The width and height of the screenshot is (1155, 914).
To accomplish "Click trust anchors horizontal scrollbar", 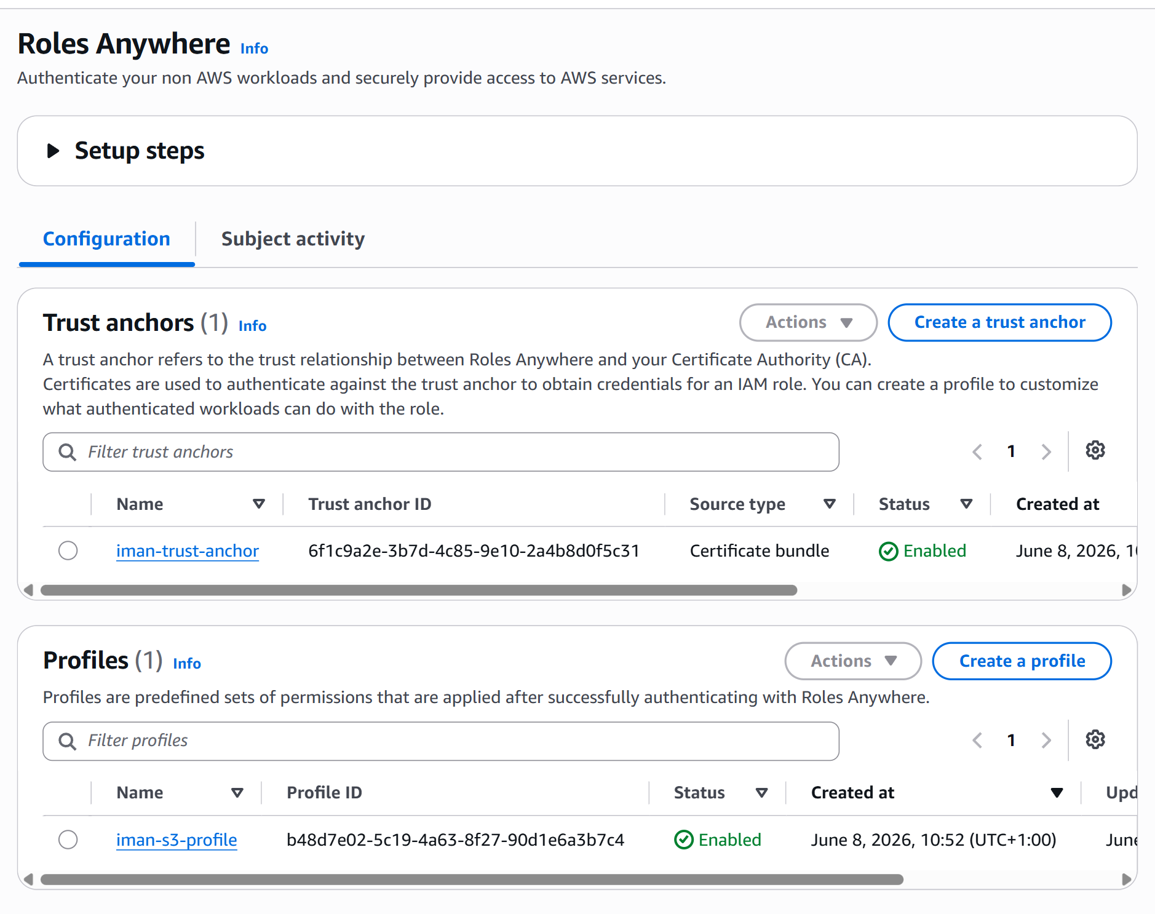I will pos(419,590).
